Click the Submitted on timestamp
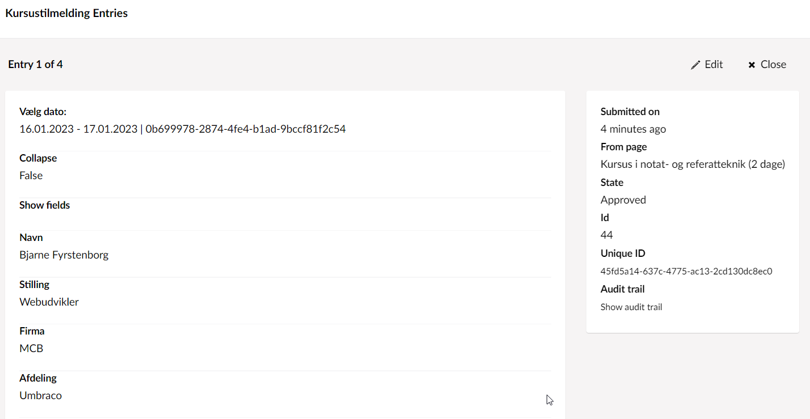The height and width of the screenshot is (419, 810). pos(633,129)
